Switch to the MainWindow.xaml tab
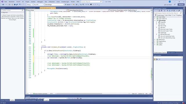The image size is (186, 104). tap(31, 8)
